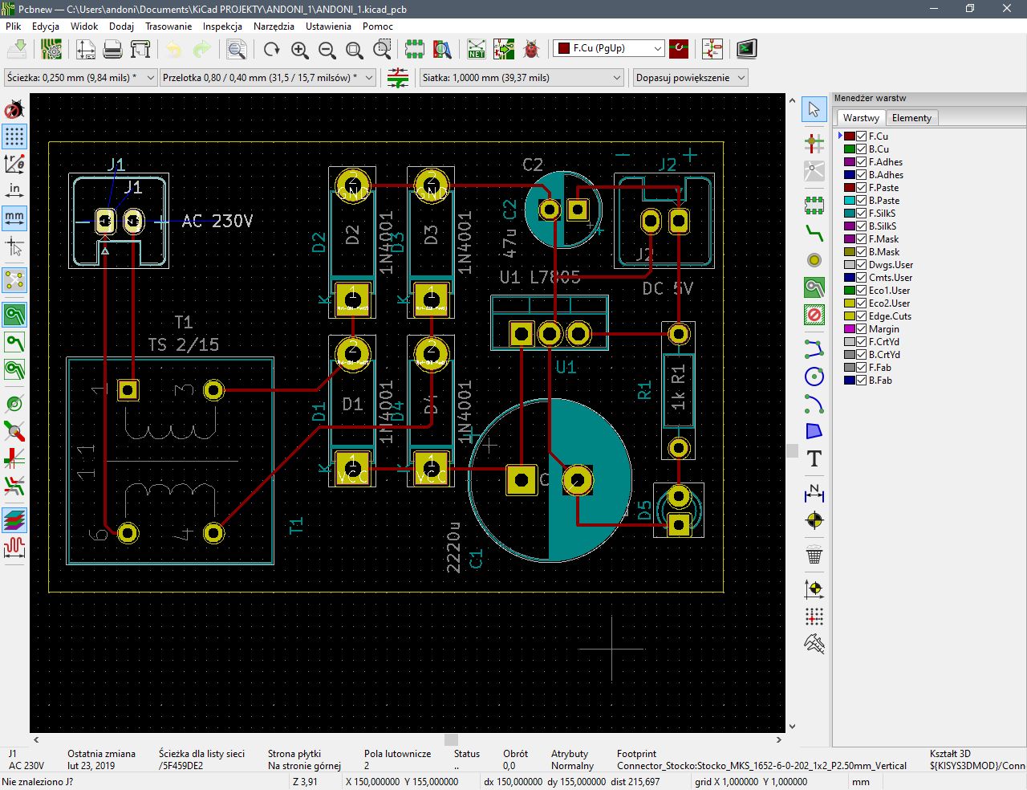Click the Zoom in magnifier icon
The image size is (1027, 790).
coord(299,50)
